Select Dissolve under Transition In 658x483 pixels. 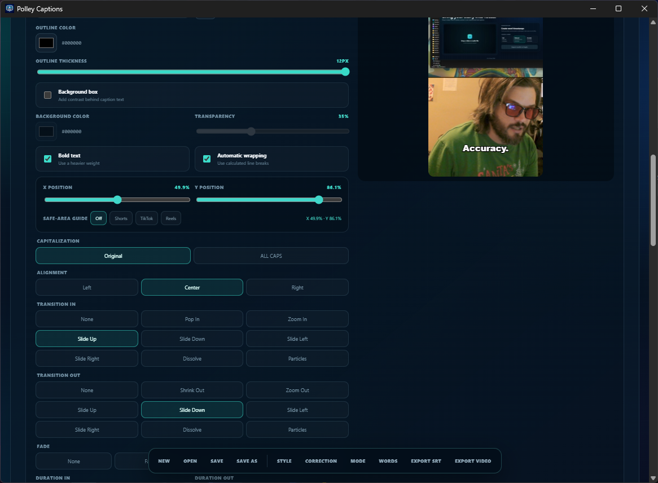tap(192, 358)
